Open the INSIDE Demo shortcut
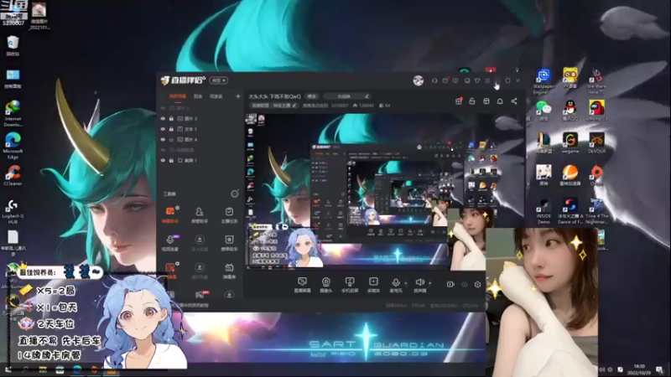This screenshot has width=671, height=377. click(544, 211)
